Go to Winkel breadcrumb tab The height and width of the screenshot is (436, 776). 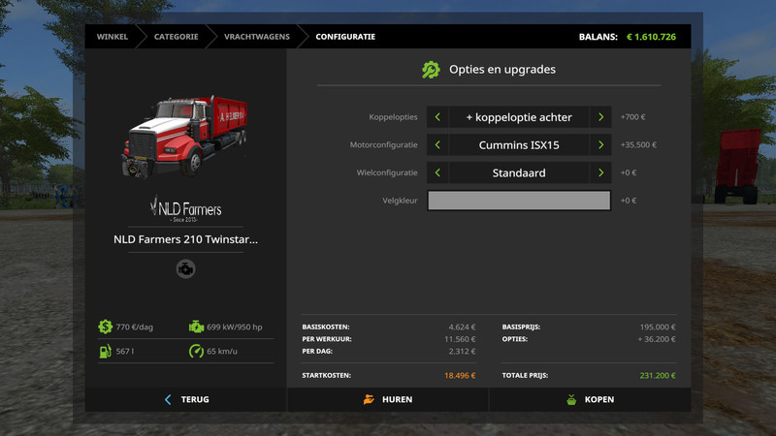tap(113, 37)
